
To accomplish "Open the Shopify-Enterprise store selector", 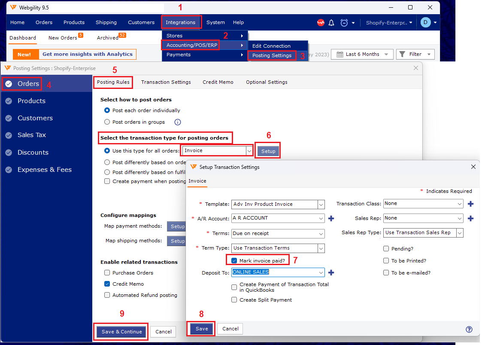I will pyautogui.click(x=389, y=23).
